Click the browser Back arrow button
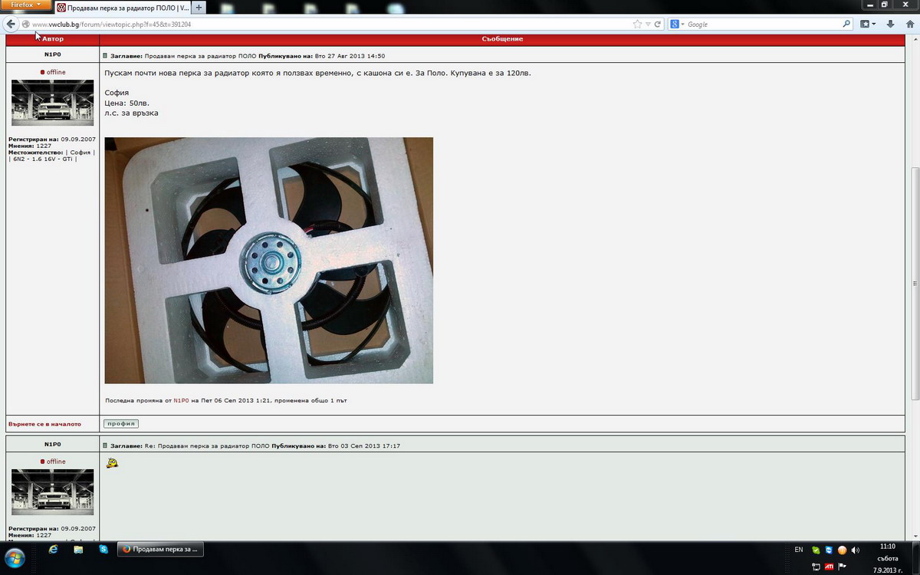Image resolution: width=920 pixels, height=575 pixels. click(11, 25)
